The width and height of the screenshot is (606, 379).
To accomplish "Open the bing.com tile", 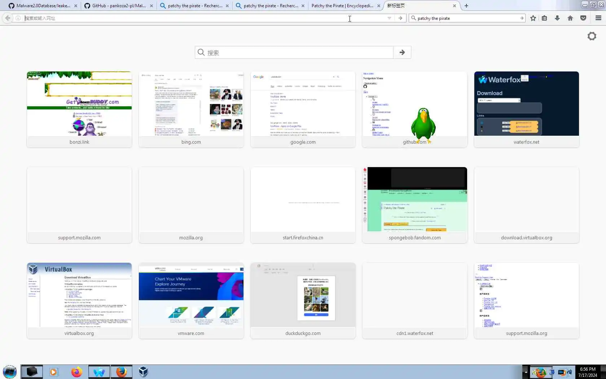I will pos(191,109).
